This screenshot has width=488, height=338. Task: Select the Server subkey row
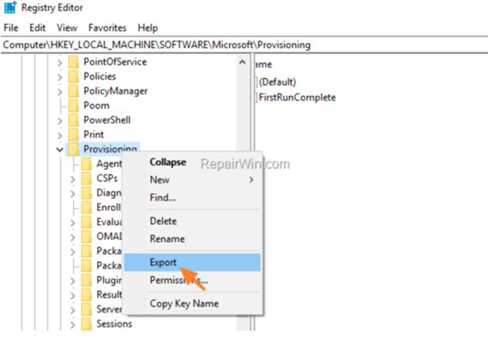point(101,310)
